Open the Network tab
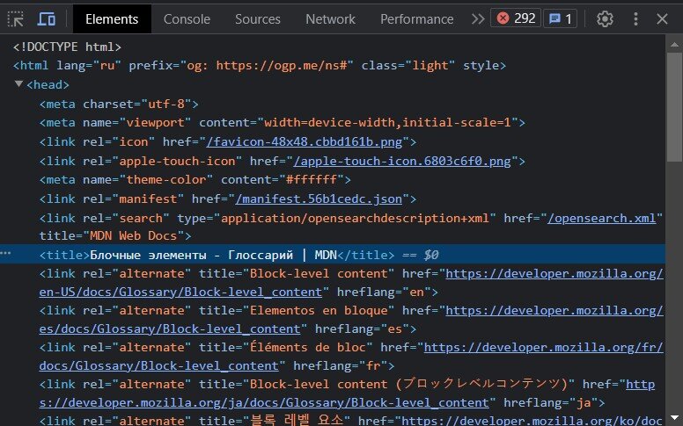Image resolution: width=683 pixels, height=426 pixels. tap(330, 19)
